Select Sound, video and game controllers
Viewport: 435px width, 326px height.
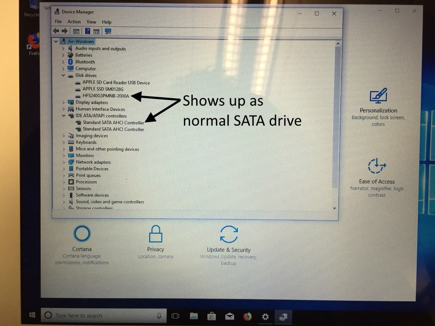click(110, 202)
